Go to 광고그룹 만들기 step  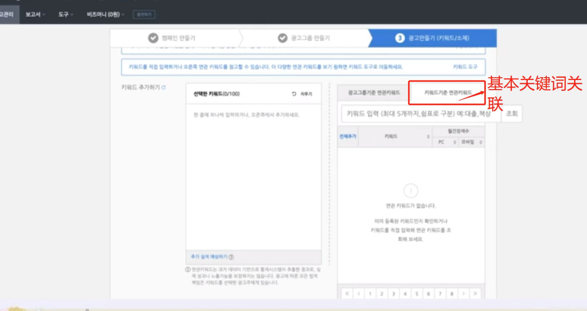pos(304,38)
